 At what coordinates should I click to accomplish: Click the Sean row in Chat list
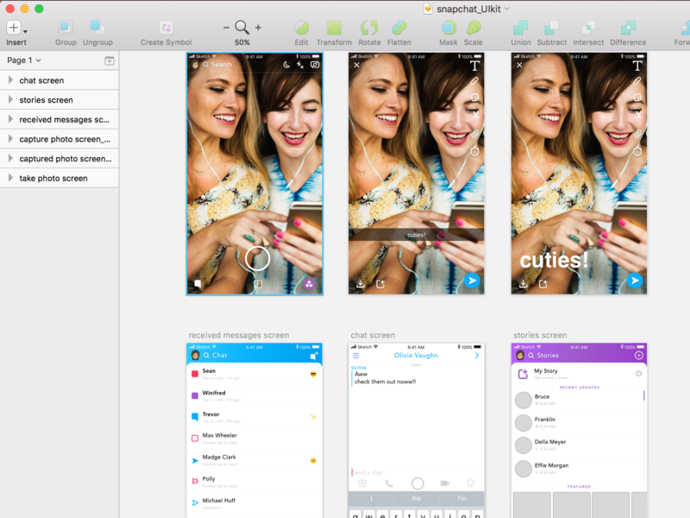(254, 374)
